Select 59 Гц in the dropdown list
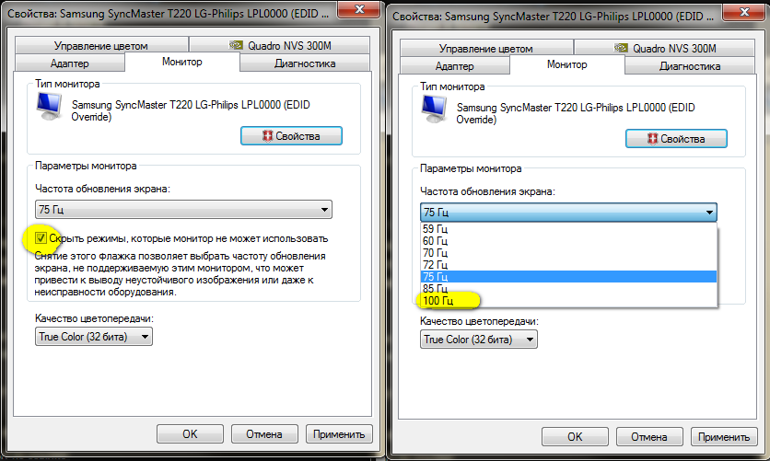Viewport: 770px width, 461px height. [x=568, y=229]
